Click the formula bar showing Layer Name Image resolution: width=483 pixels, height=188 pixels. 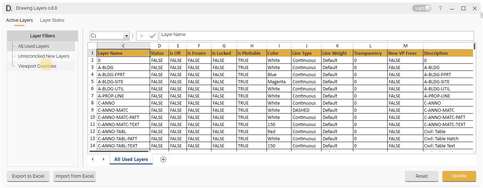317,35
